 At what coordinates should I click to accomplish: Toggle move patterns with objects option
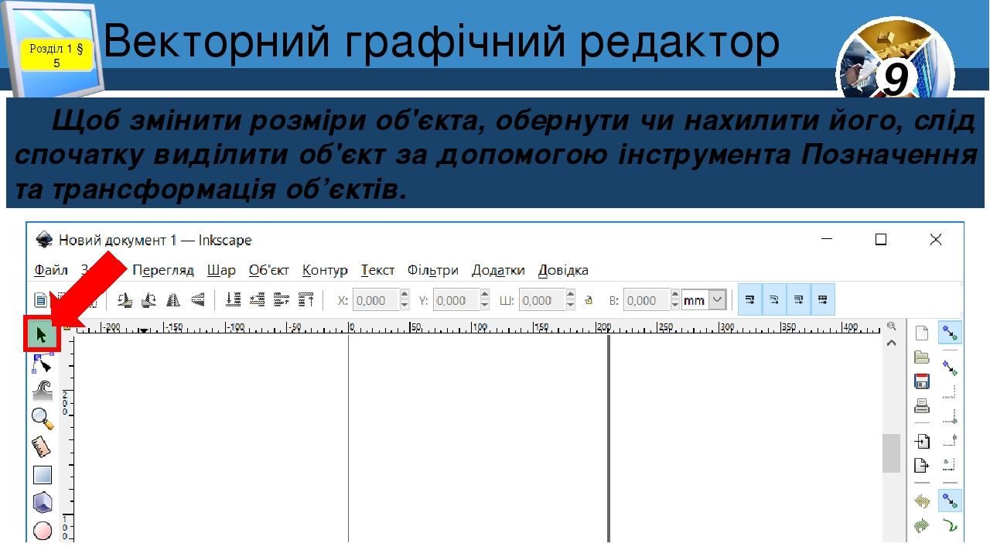[823, 300]
